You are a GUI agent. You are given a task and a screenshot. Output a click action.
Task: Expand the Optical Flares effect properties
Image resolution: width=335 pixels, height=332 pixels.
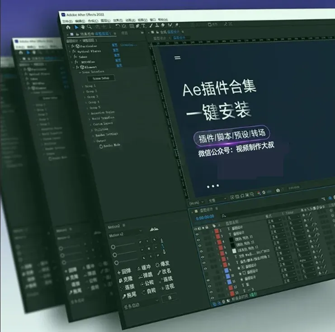(x=70, y=52)
